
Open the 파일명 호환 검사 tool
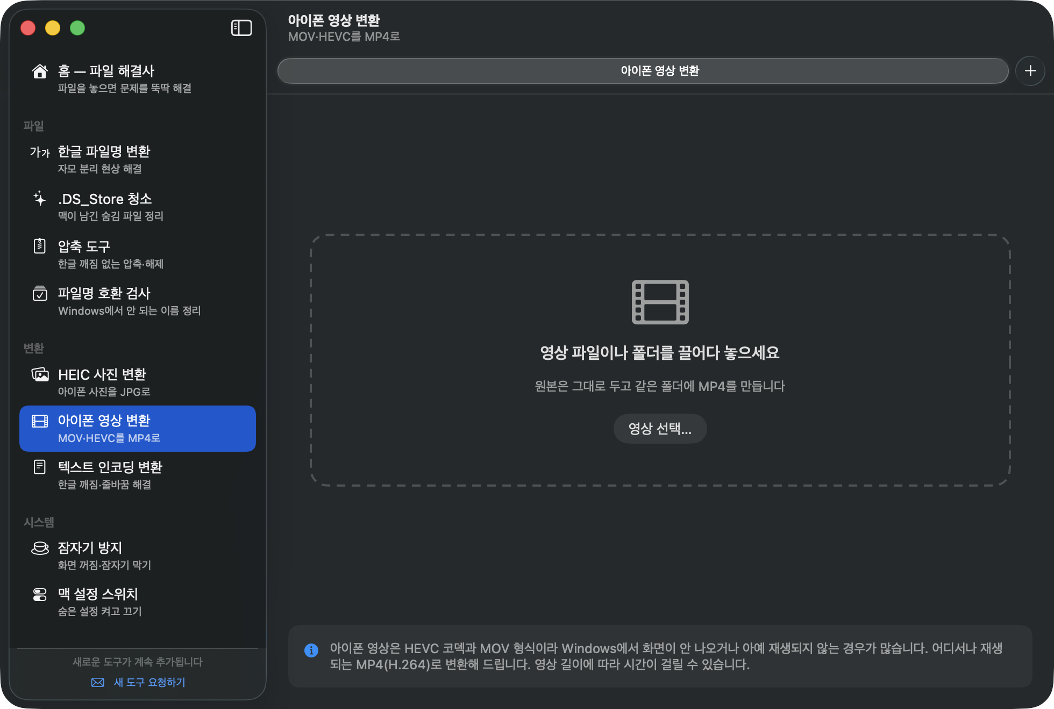pos(138,301)
